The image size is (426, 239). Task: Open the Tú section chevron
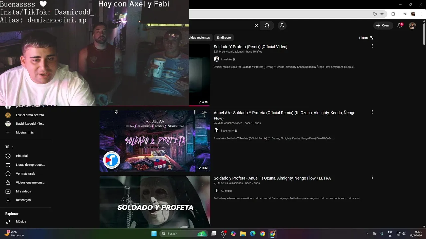(x=13, y=147)
